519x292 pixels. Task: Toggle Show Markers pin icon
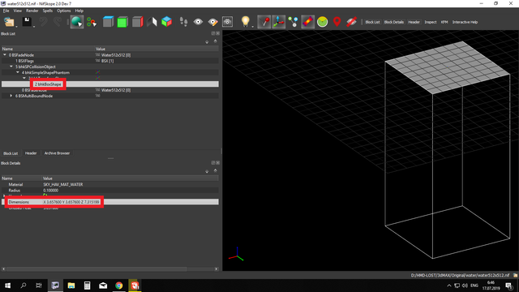264,22
